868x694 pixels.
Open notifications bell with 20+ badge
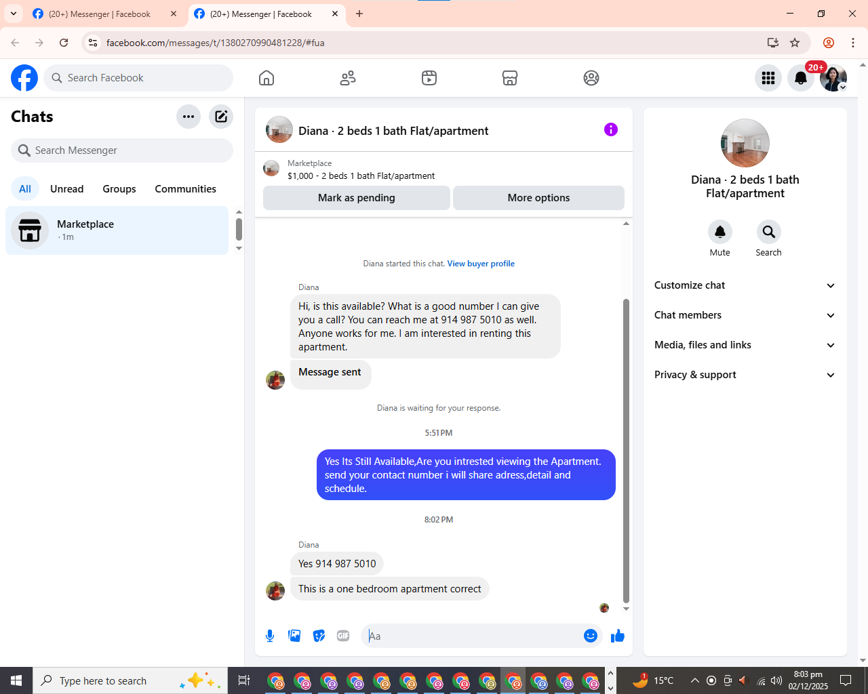801,78
